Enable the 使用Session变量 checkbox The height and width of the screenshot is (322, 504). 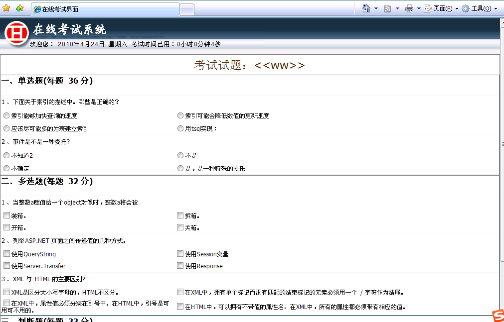click(x=180, y=254)
